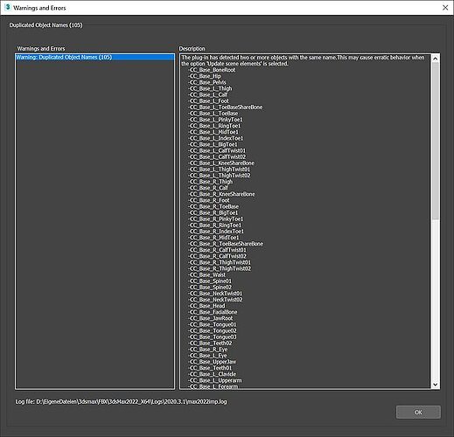Image resolution: width=454 pixels, height=437 pixels.
Task: Click the CC_Base_R_PinkyToe1 entry
Action: [x=216, y=218]
